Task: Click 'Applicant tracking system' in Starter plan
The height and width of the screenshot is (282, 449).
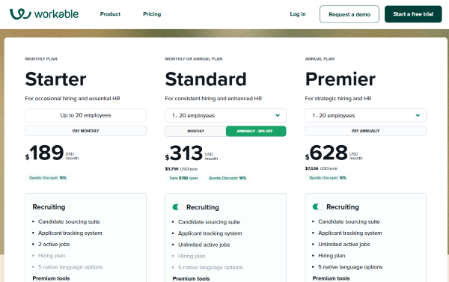Action: [70, 233]
